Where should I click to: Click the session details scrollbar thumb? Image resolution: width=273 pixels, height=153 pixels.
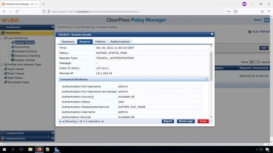tap(211, 66)
